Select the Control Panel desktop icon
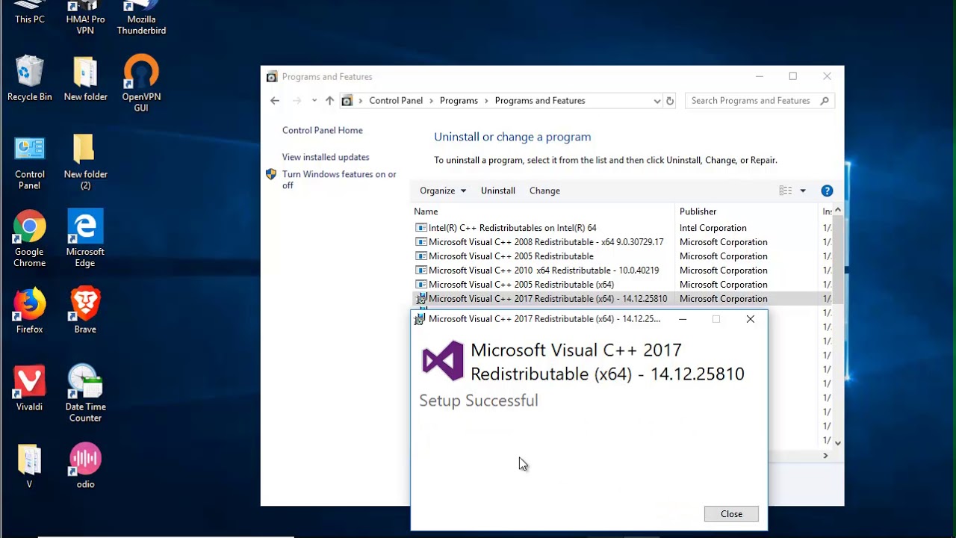This screenshot has height=538, width=956. pos(29,163)
